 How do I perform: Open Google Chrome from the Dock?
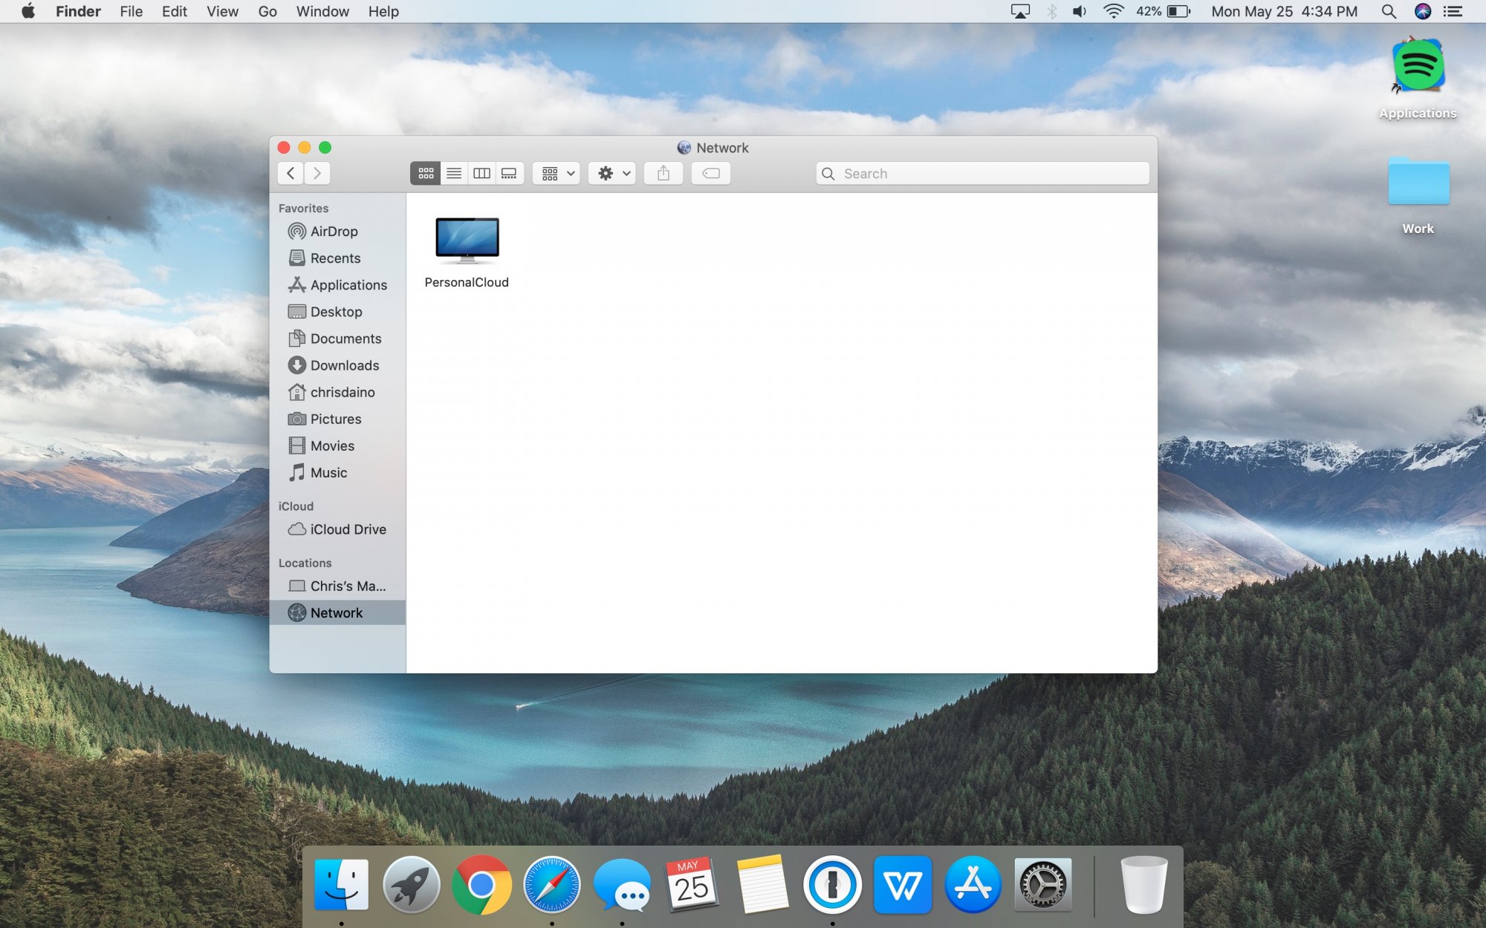[x=481, y=884]
